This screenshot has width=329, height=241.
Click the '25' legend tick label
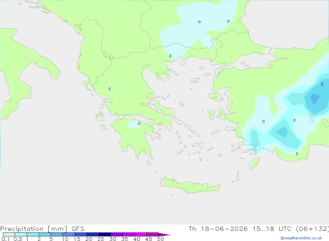coord(101,239)
